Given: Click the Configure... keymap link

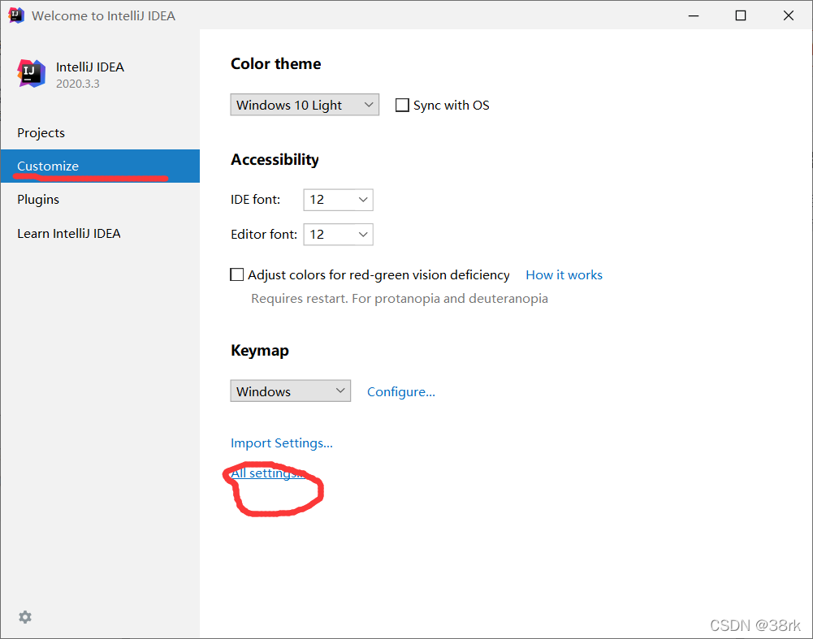Looking at the screenshot, I should [x=400, y=392].
